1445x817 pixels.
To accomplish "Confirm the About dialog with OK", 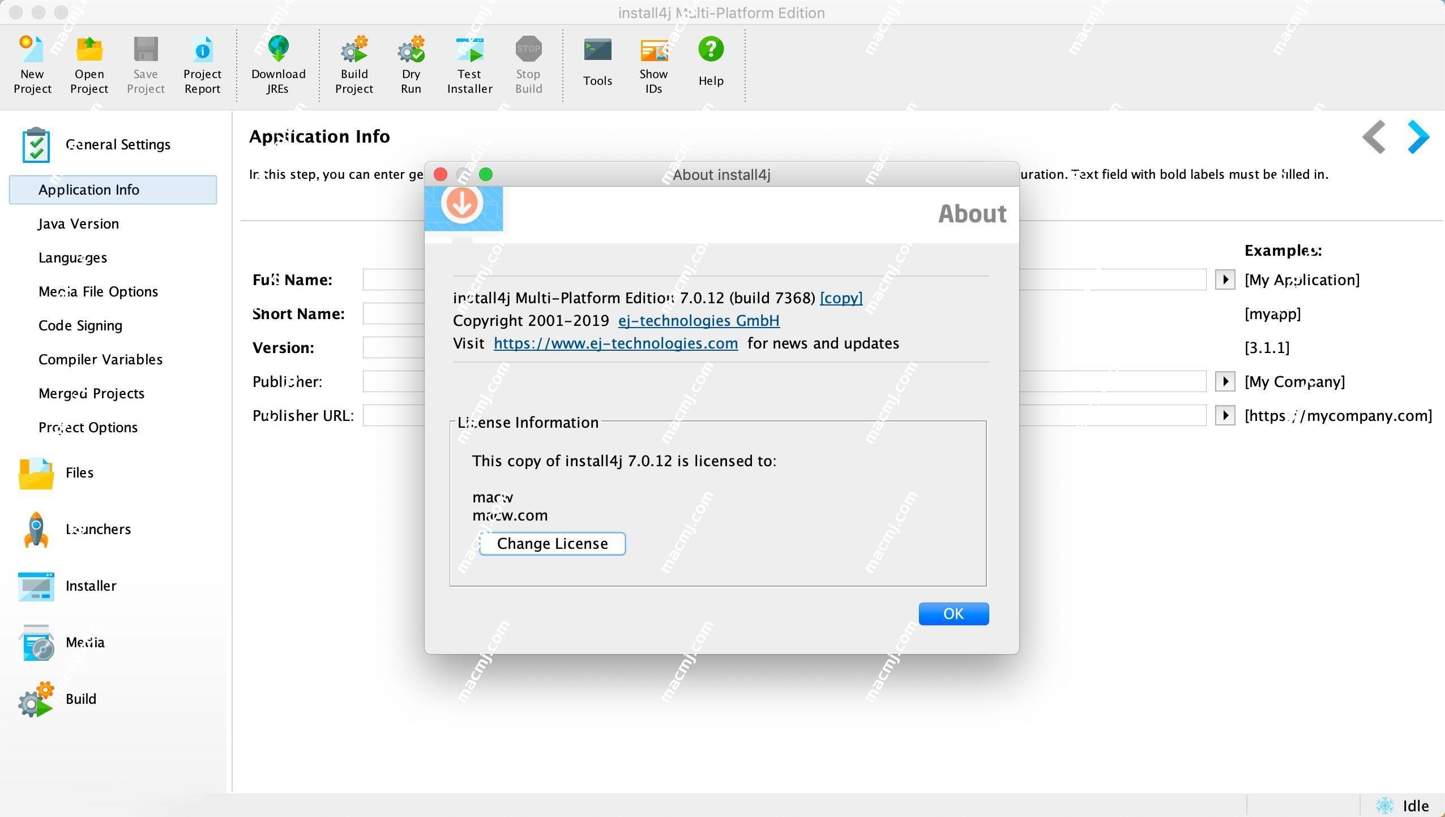I will (954, 614).
